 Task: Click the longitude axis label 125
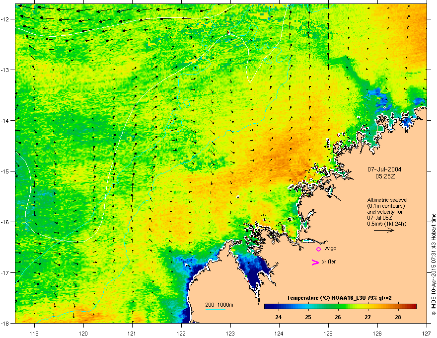point(328,333)
